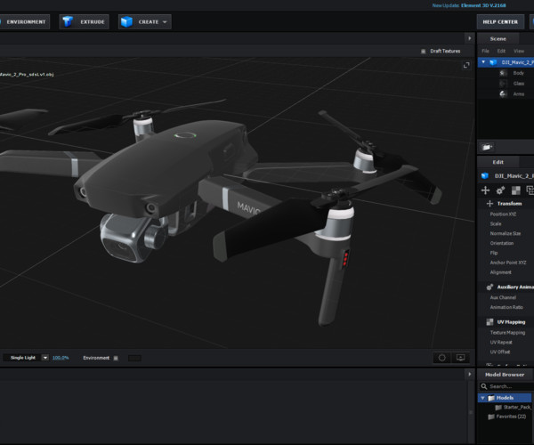Toggle the Draft Textures checkbox
Image resolution: width=534 pixels, height=445 pixels.
click(x=424, y=52)
